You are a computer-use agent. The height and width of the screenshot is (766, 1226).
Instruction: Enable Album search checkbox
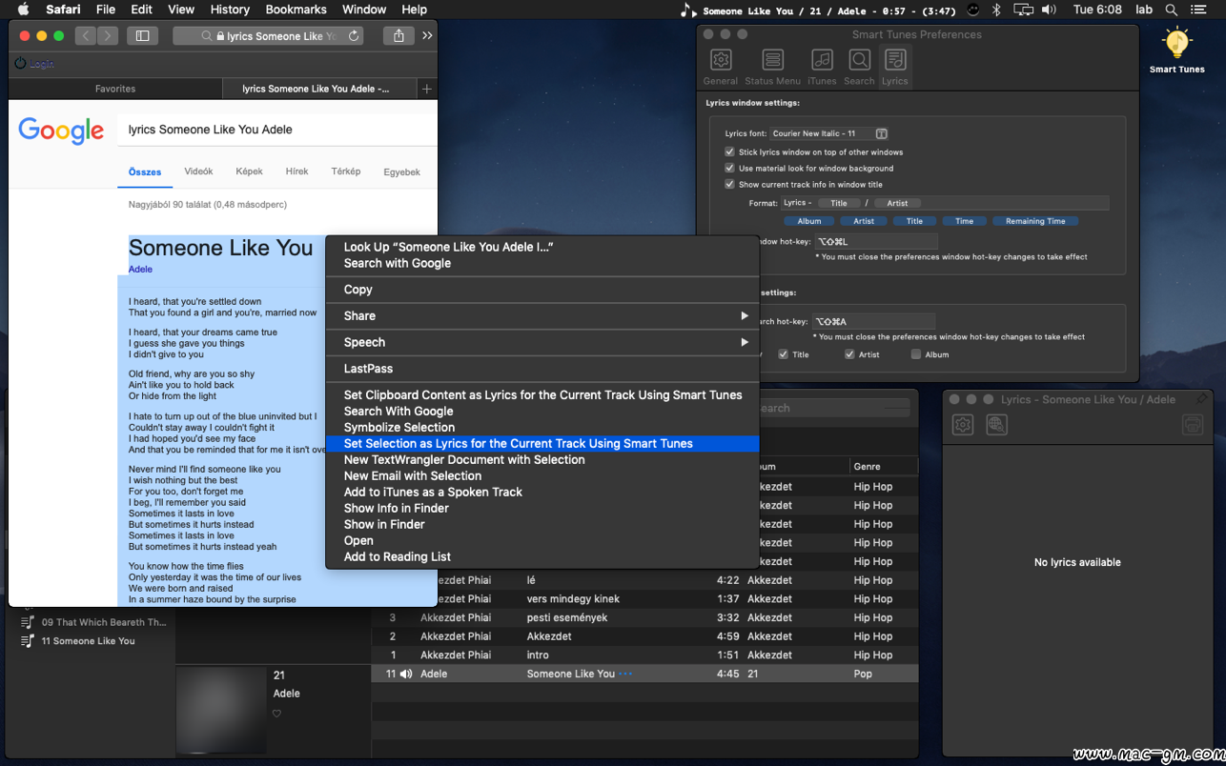(915, 354)
